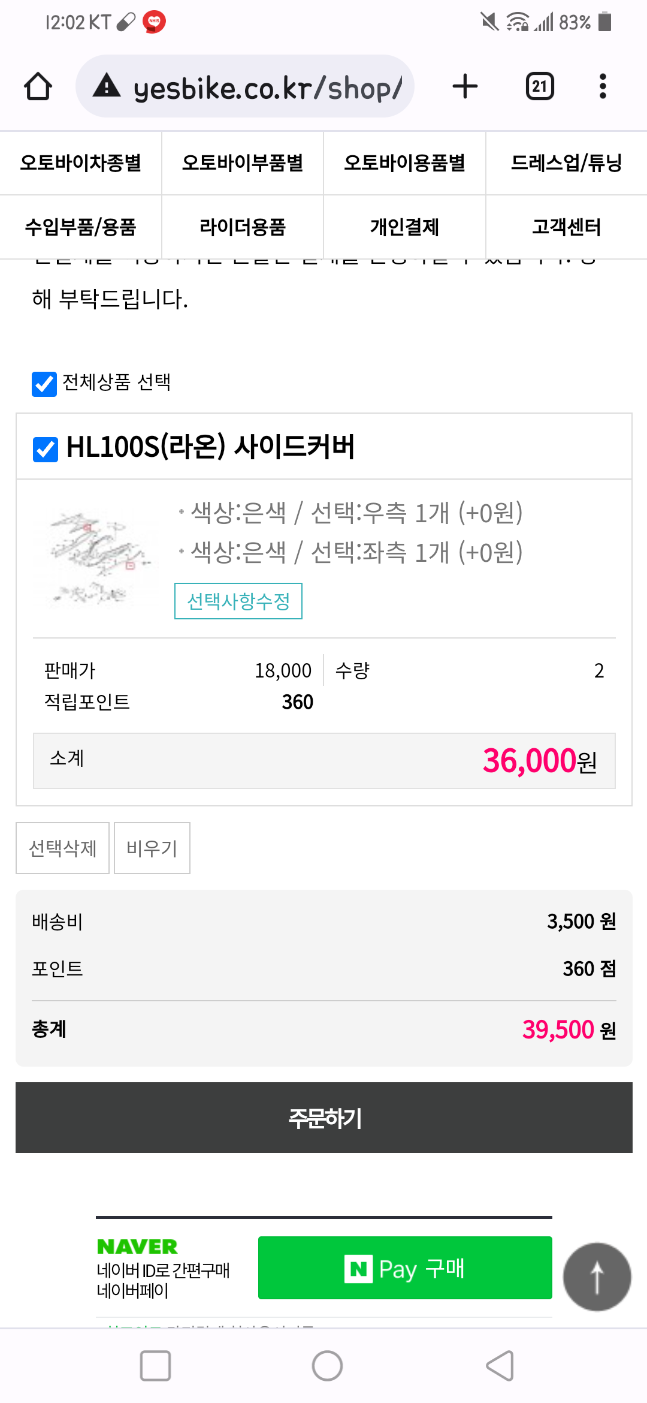Click the 비우기 button to empty cart
Viewport: 647px width, 1403px height.
click(x=152, y=848)
